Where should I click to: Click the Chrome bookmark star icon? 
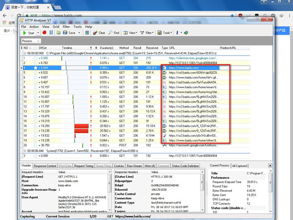[x=232, y=16]
